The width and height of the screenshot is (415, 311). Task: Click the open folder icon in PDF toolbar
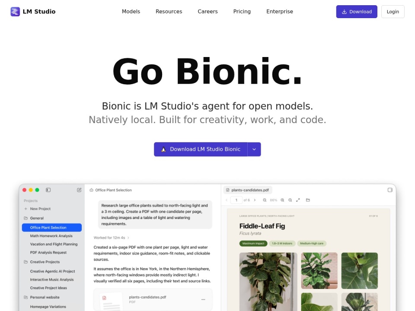308,200
